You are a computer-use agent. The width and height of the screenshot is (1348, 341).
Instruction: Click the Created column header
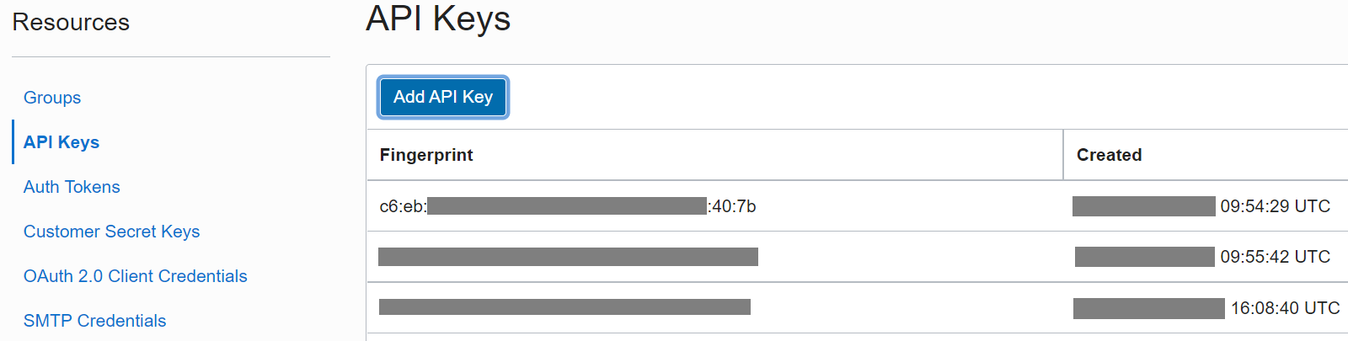click(1109, 155)
